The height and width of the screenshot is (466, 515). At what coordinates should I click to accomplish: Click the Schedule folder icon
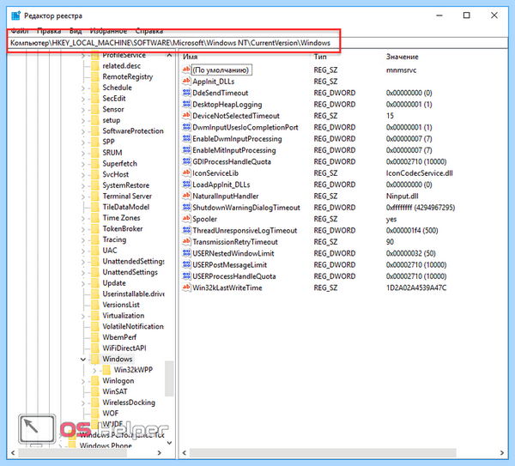95,88
